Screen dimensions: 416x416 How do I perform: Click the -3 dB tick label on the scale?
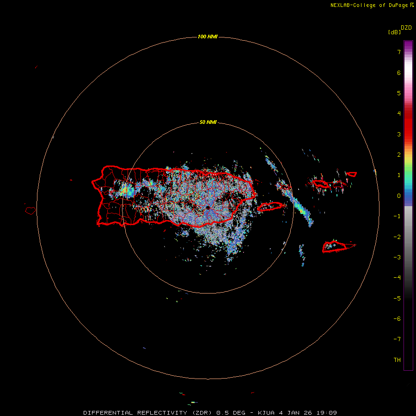397,257
